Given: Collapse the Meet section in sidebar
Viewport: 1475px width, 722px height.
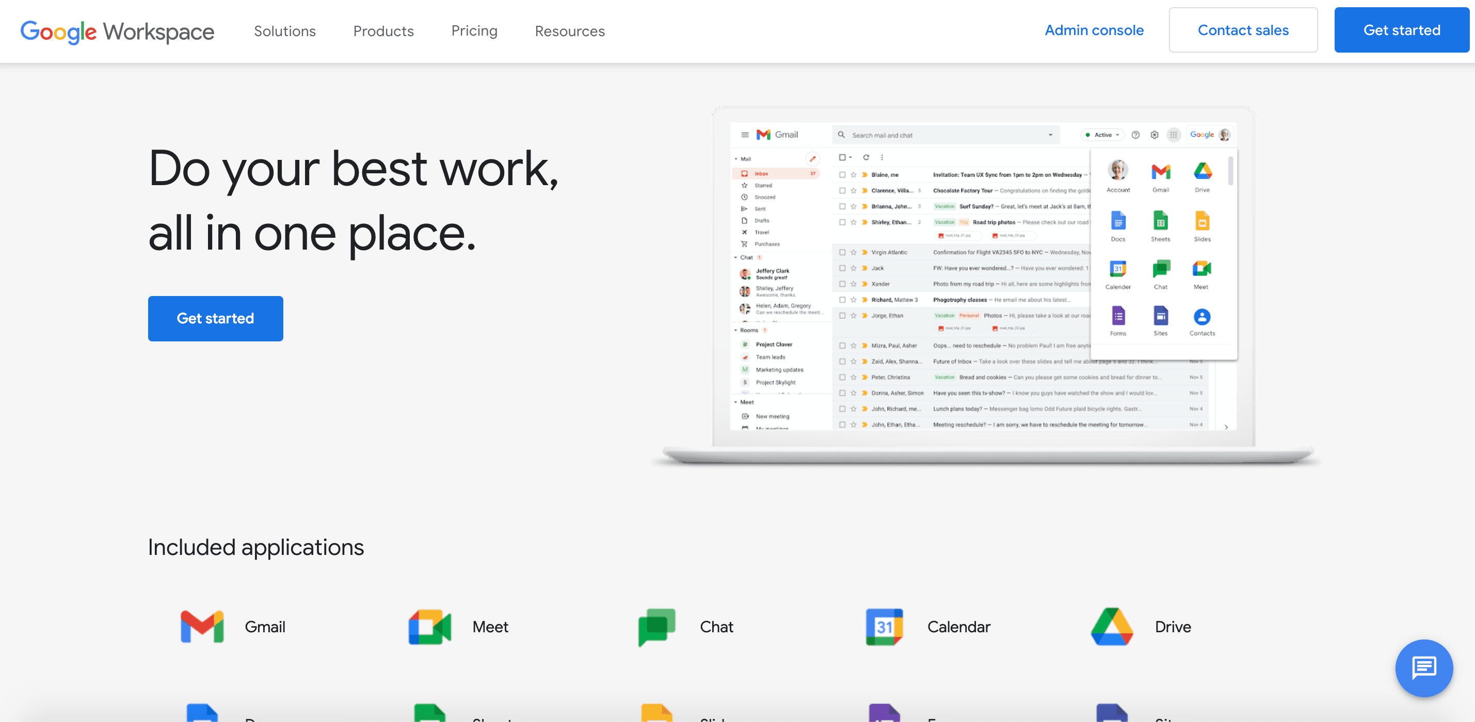Looking at the screenshot, I should pyautogui.click(x=736, y=402).
